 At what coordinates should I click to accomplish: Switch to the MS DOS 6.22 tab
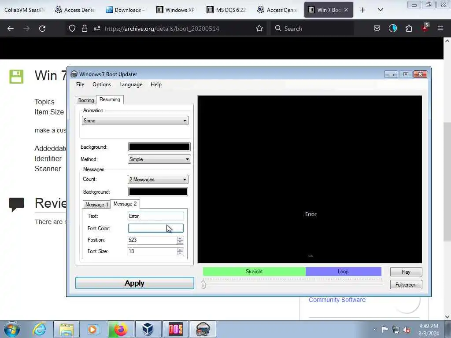(x=226, y=10)
